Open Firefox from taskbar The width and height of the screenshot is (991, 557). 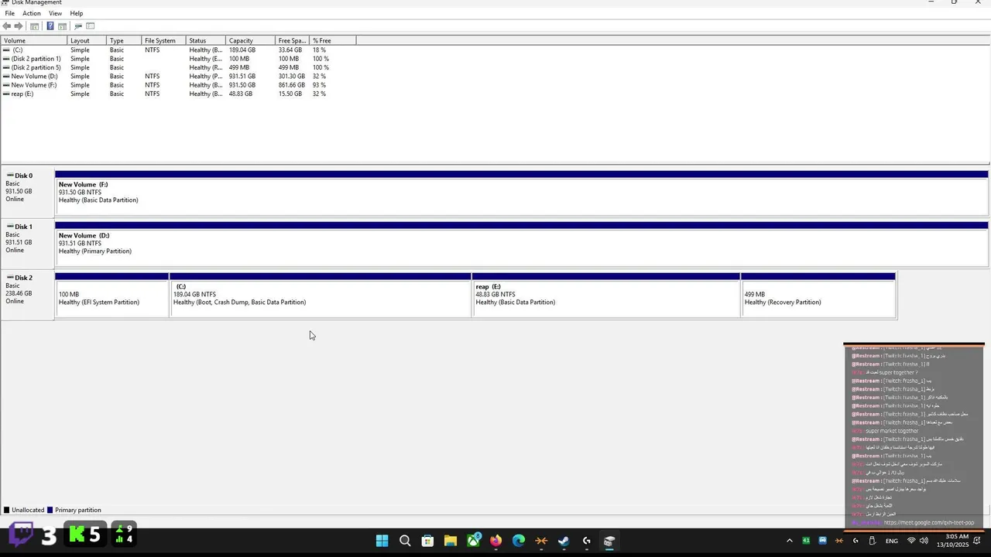tap(495, 541)
